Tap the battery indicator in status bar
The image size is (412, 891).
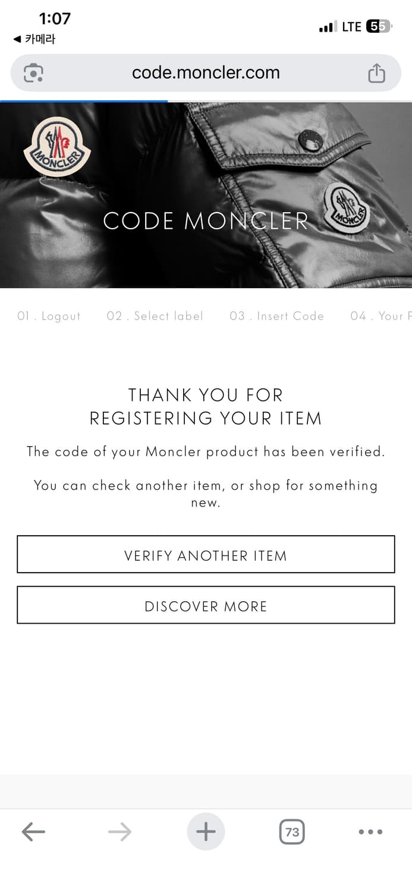[x=378, y=27]
